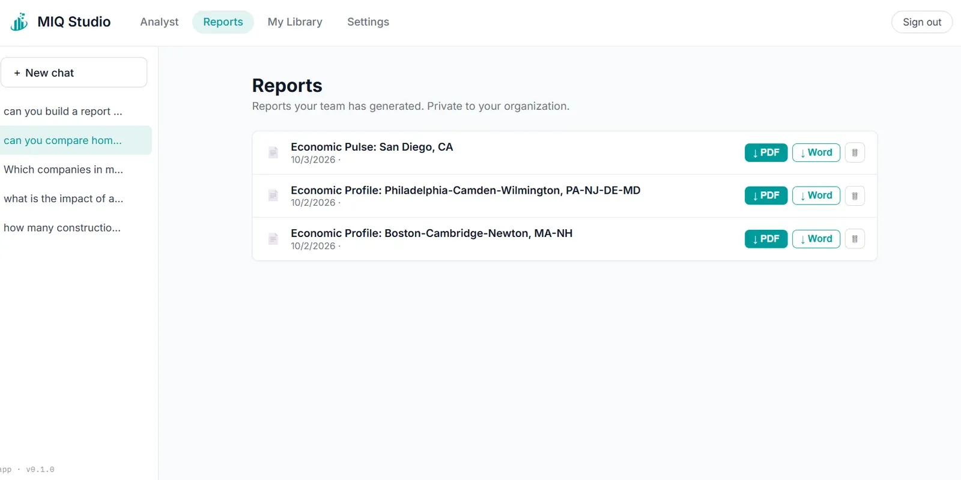
Task: Click the 10/2/2026 date under Philadelphia report
Action: (313, 203)
